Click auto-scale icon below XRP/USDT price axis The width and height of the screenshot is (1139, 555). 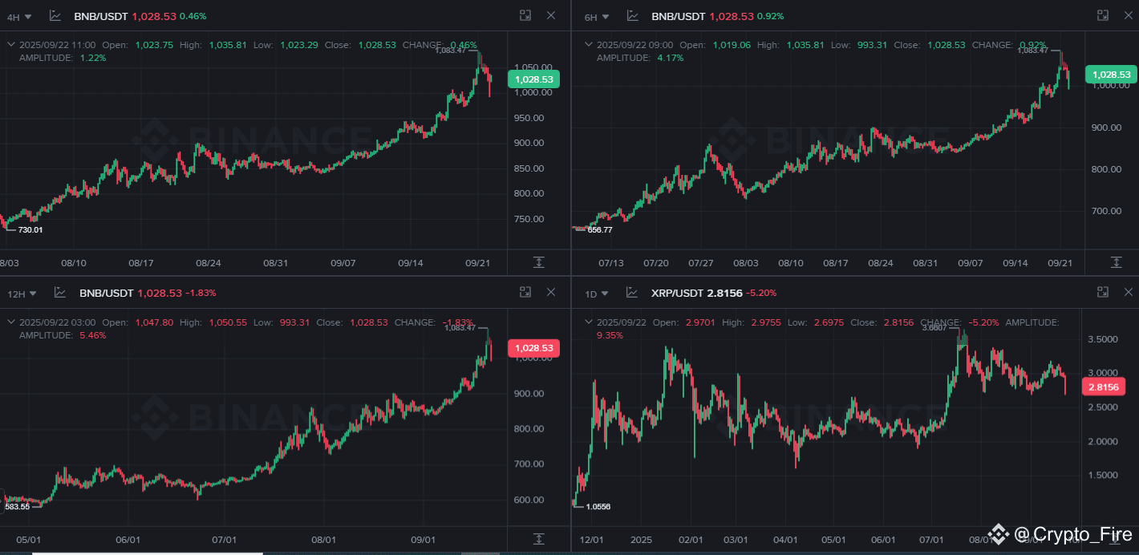tap(1116, 539)
